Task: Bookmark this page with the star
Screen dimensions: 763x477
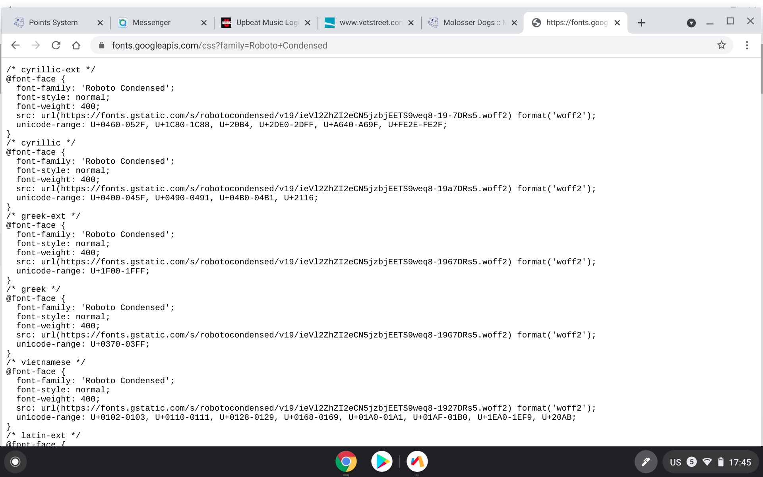Action: click(721, 45)
